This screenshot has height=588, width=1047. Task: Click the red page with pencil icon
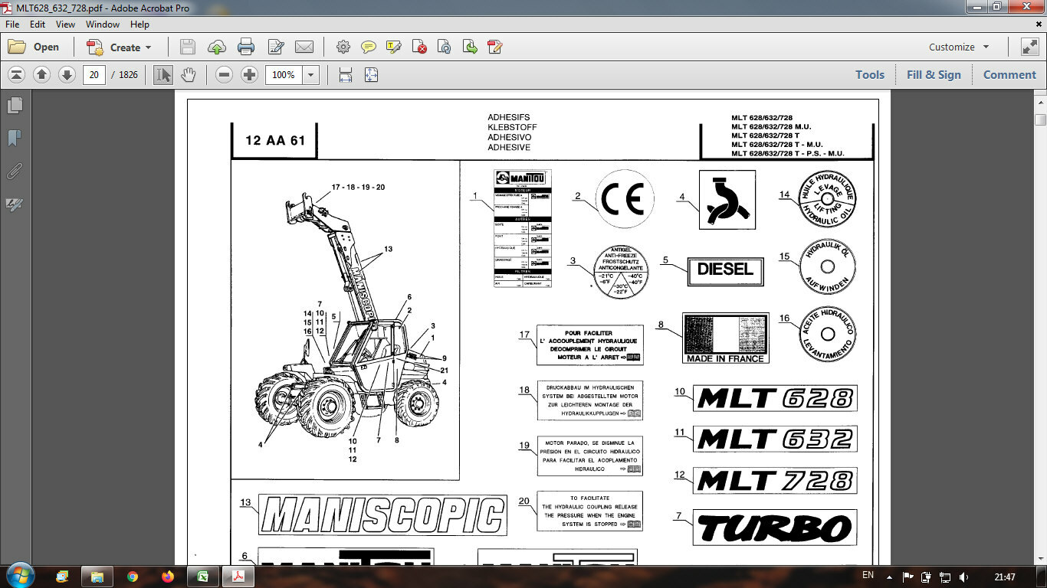pyautogui.click(x=495, y=47)
